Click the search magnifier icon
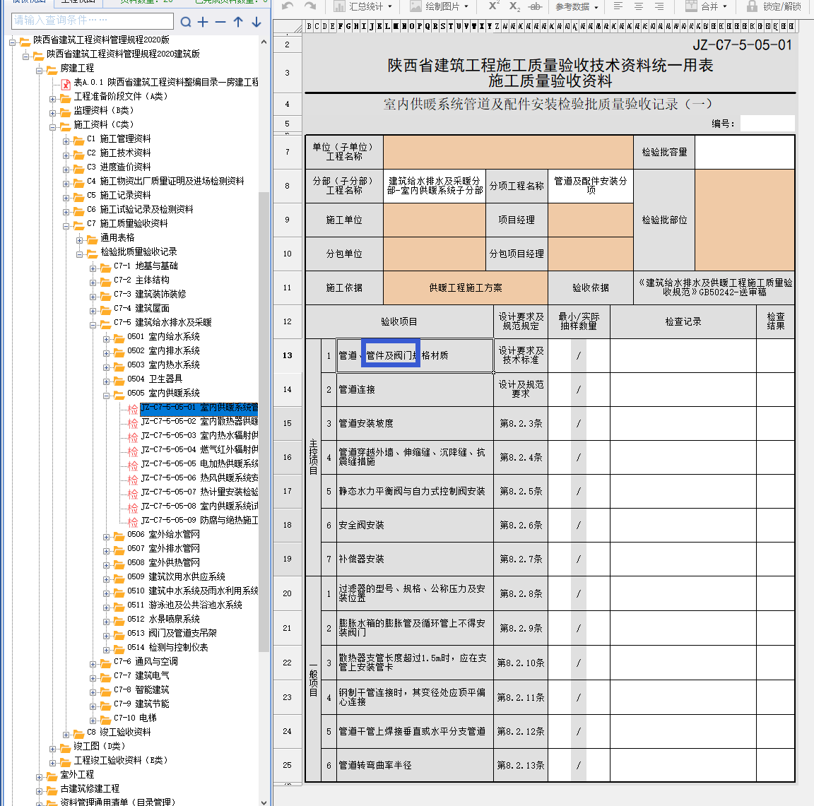This screenshot has width=814, height=806. [x=185, y=22]
